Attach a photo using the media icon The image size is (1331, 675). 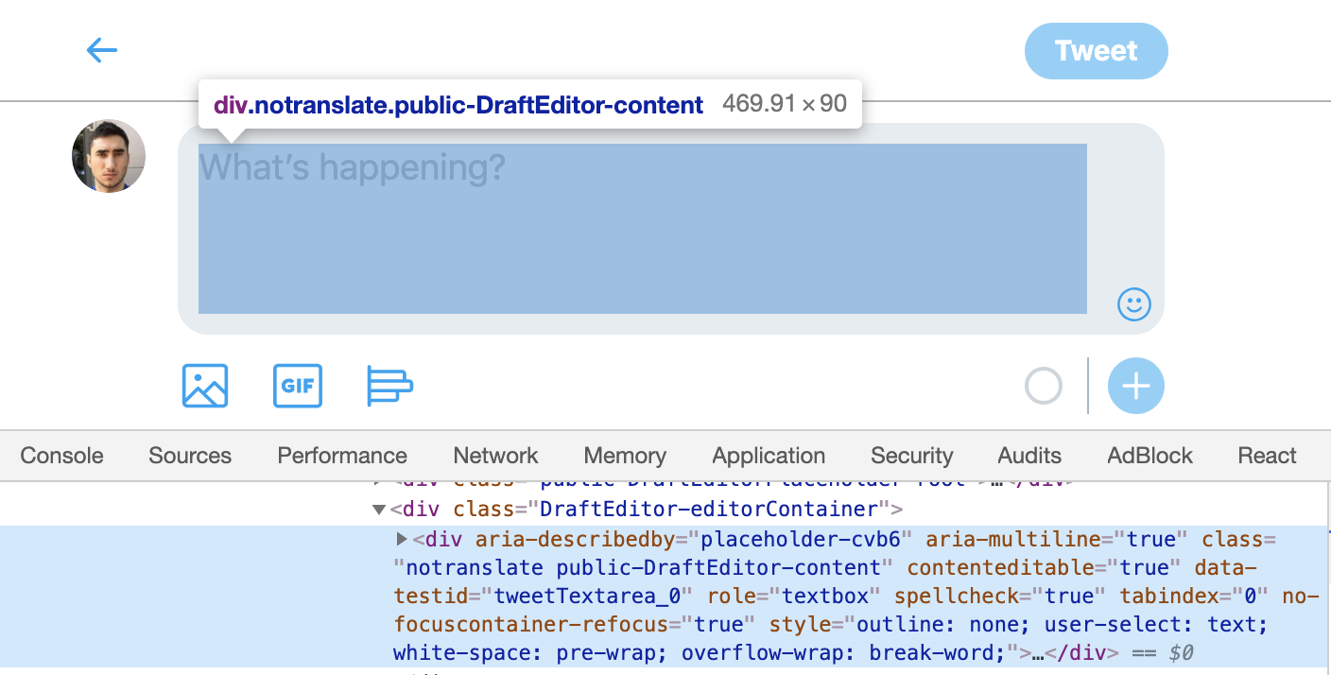pos(204,386)
